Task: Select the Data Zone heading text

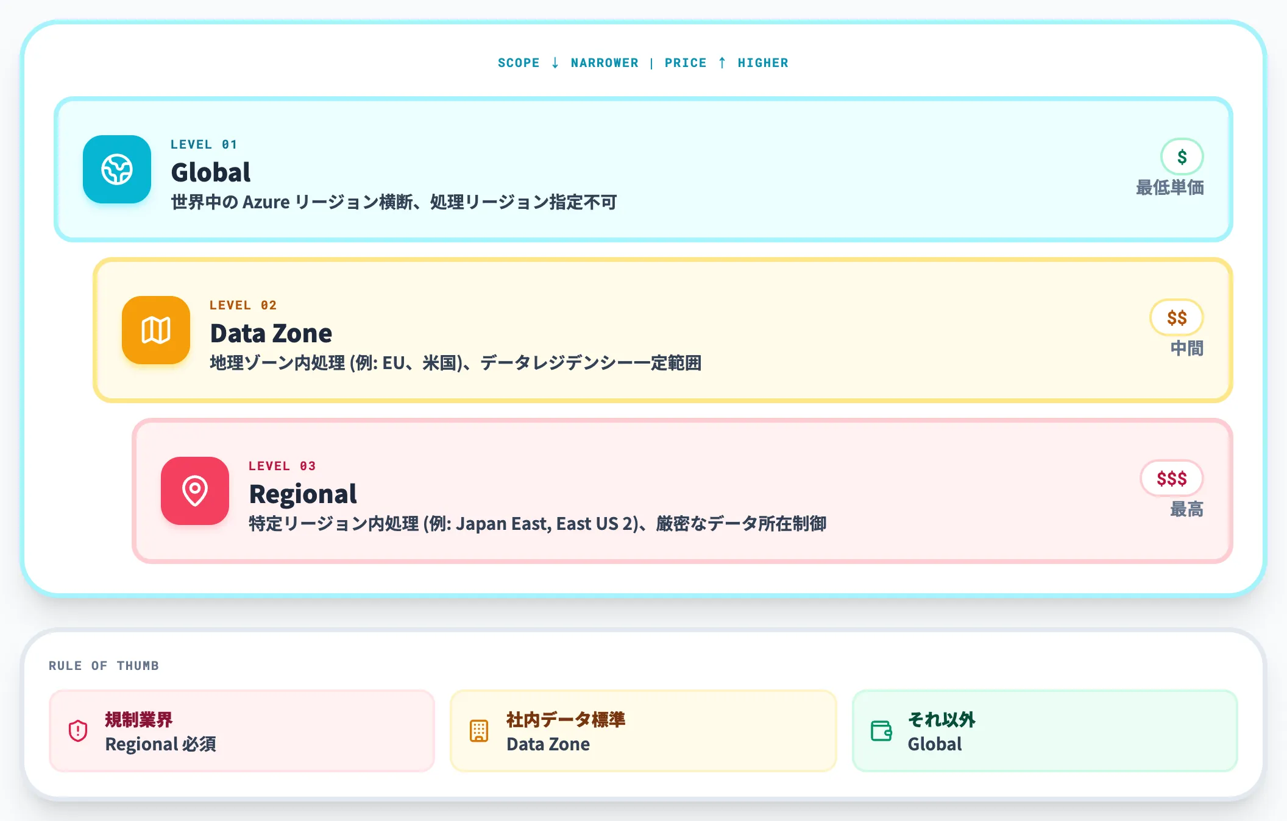Action: (x=271, y=333)
